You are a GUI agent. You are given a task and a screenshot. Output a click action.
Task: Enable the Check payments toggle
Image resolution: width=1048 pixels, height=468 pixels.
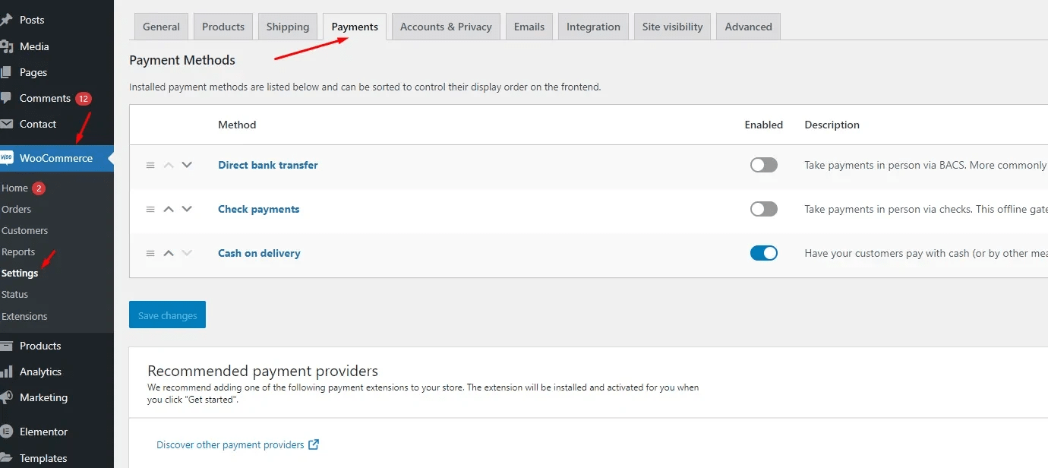763,209
